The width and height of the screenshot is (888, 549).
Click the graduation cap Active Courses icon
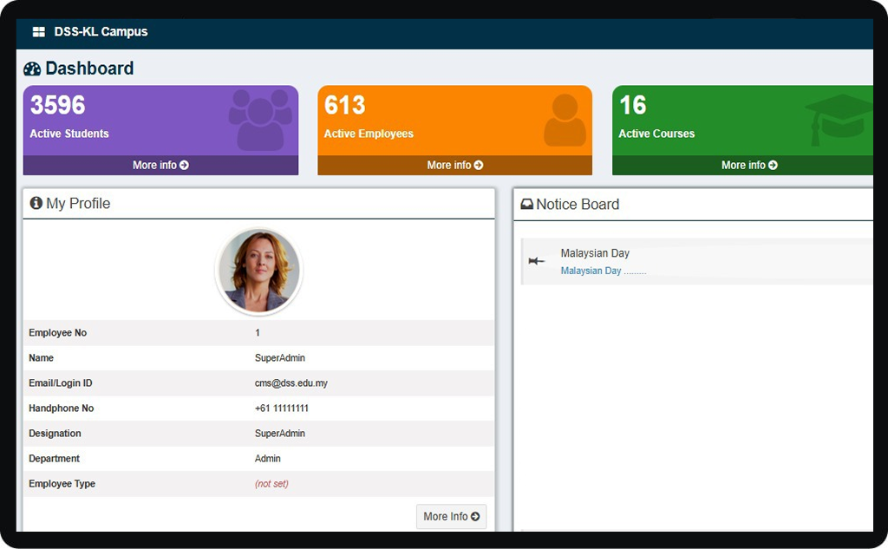tap(838, 119)
